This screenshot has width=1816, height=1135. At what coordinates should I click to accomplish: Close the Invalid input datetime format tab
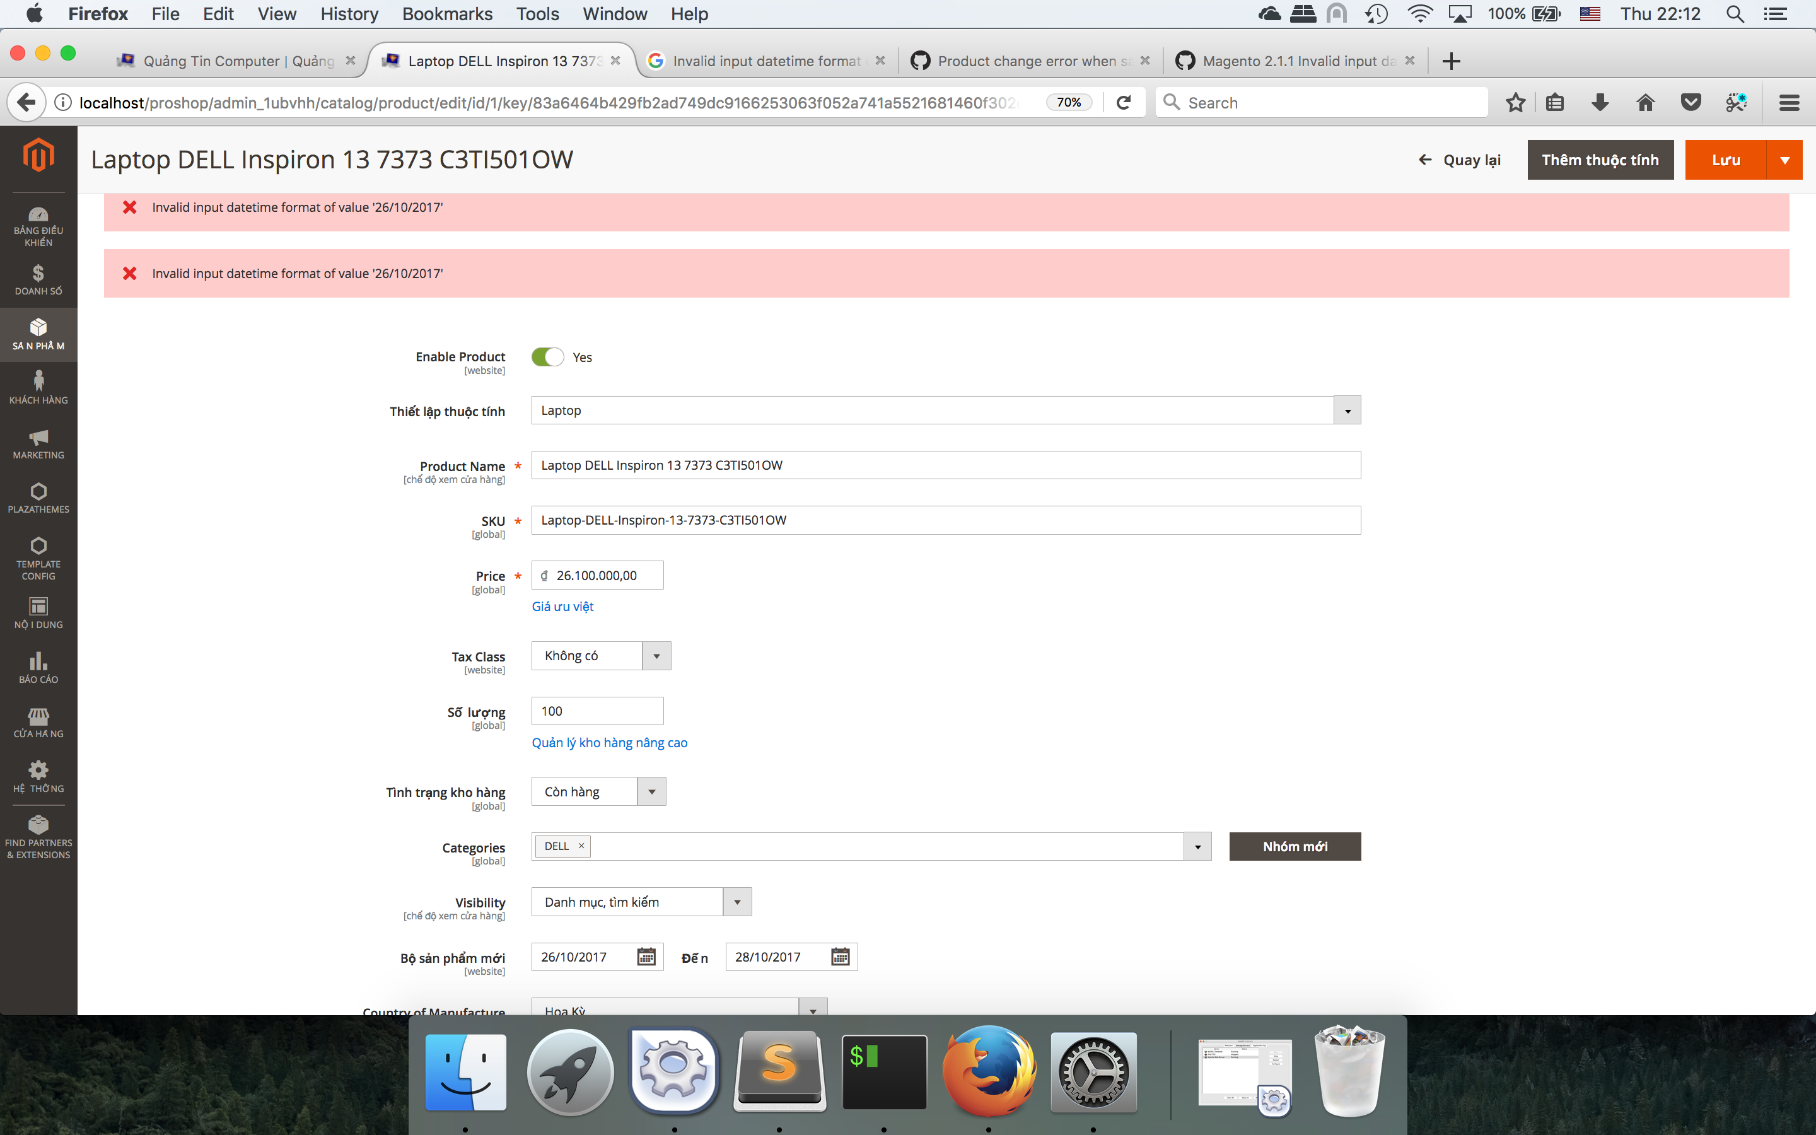(880, 61)
